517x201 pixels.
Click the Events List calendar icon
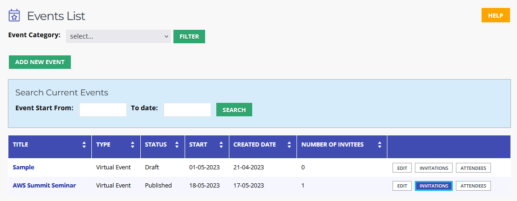coord(14,15)
